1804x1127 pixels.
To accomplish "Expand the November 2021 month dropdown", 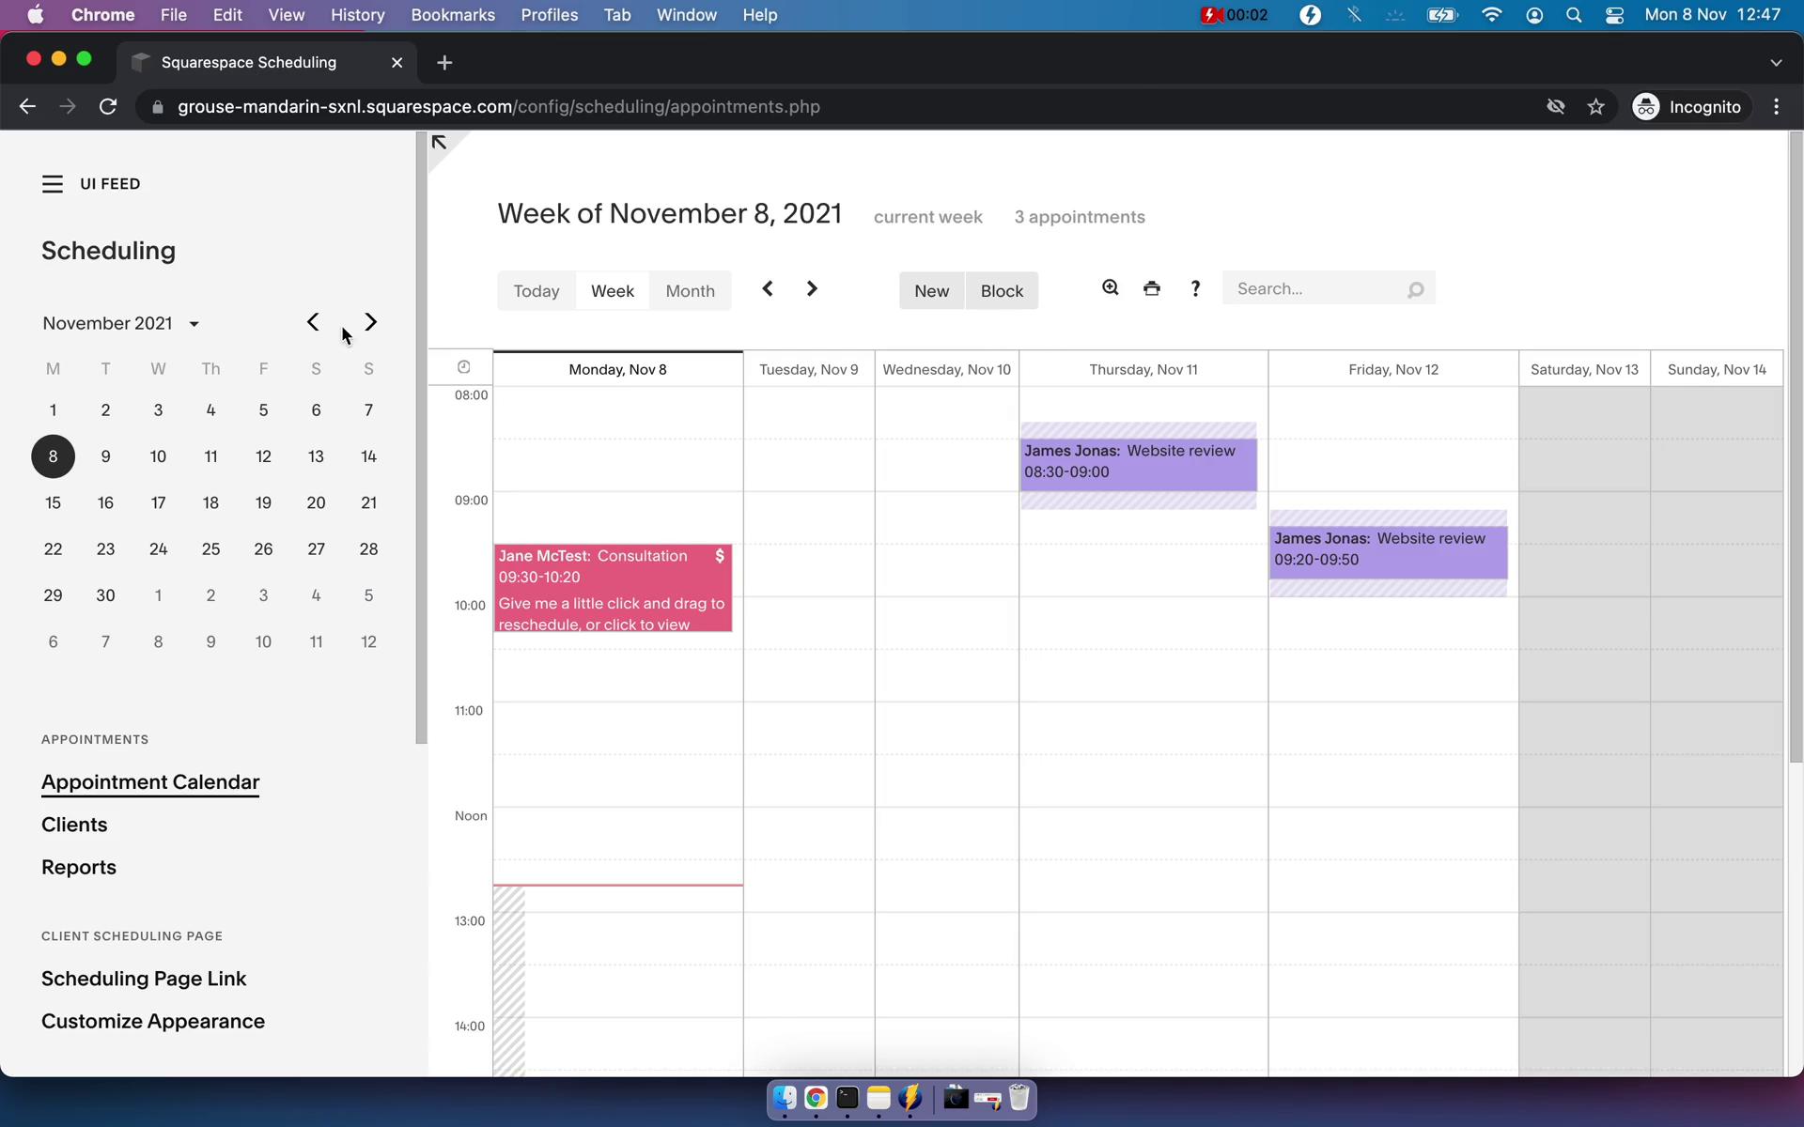I will click(x=193, y=323).
